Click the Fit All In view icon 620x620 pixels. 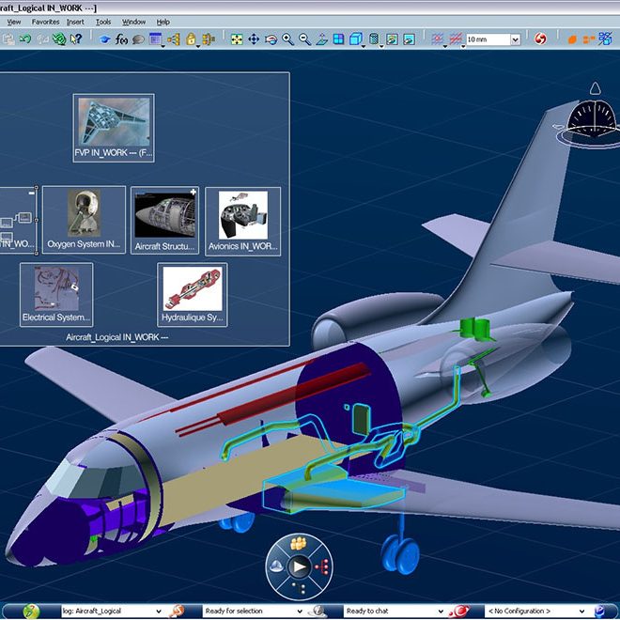click(237, 39)
